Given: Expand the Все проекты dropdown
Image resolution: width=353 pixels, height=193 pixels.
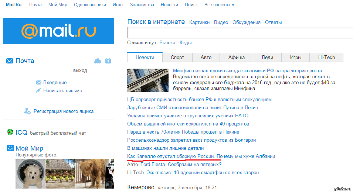Looking at the screenshot, I should pos(219,5).
